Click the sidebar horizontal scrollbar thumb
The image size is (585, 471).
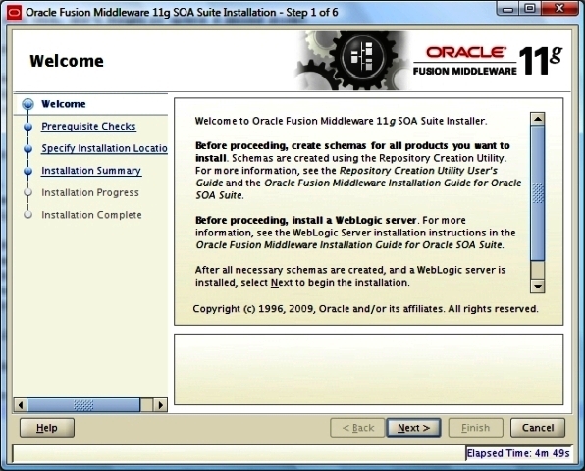tap(83, 405)
